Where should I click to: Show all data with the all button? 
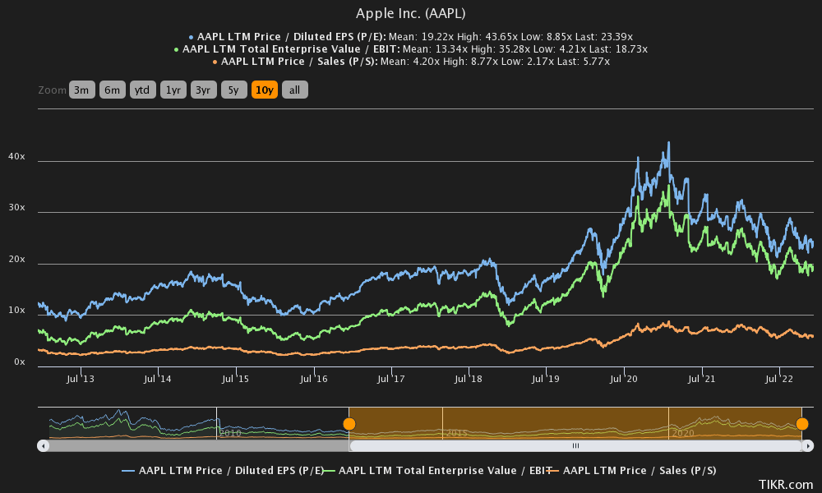point(294,90)
